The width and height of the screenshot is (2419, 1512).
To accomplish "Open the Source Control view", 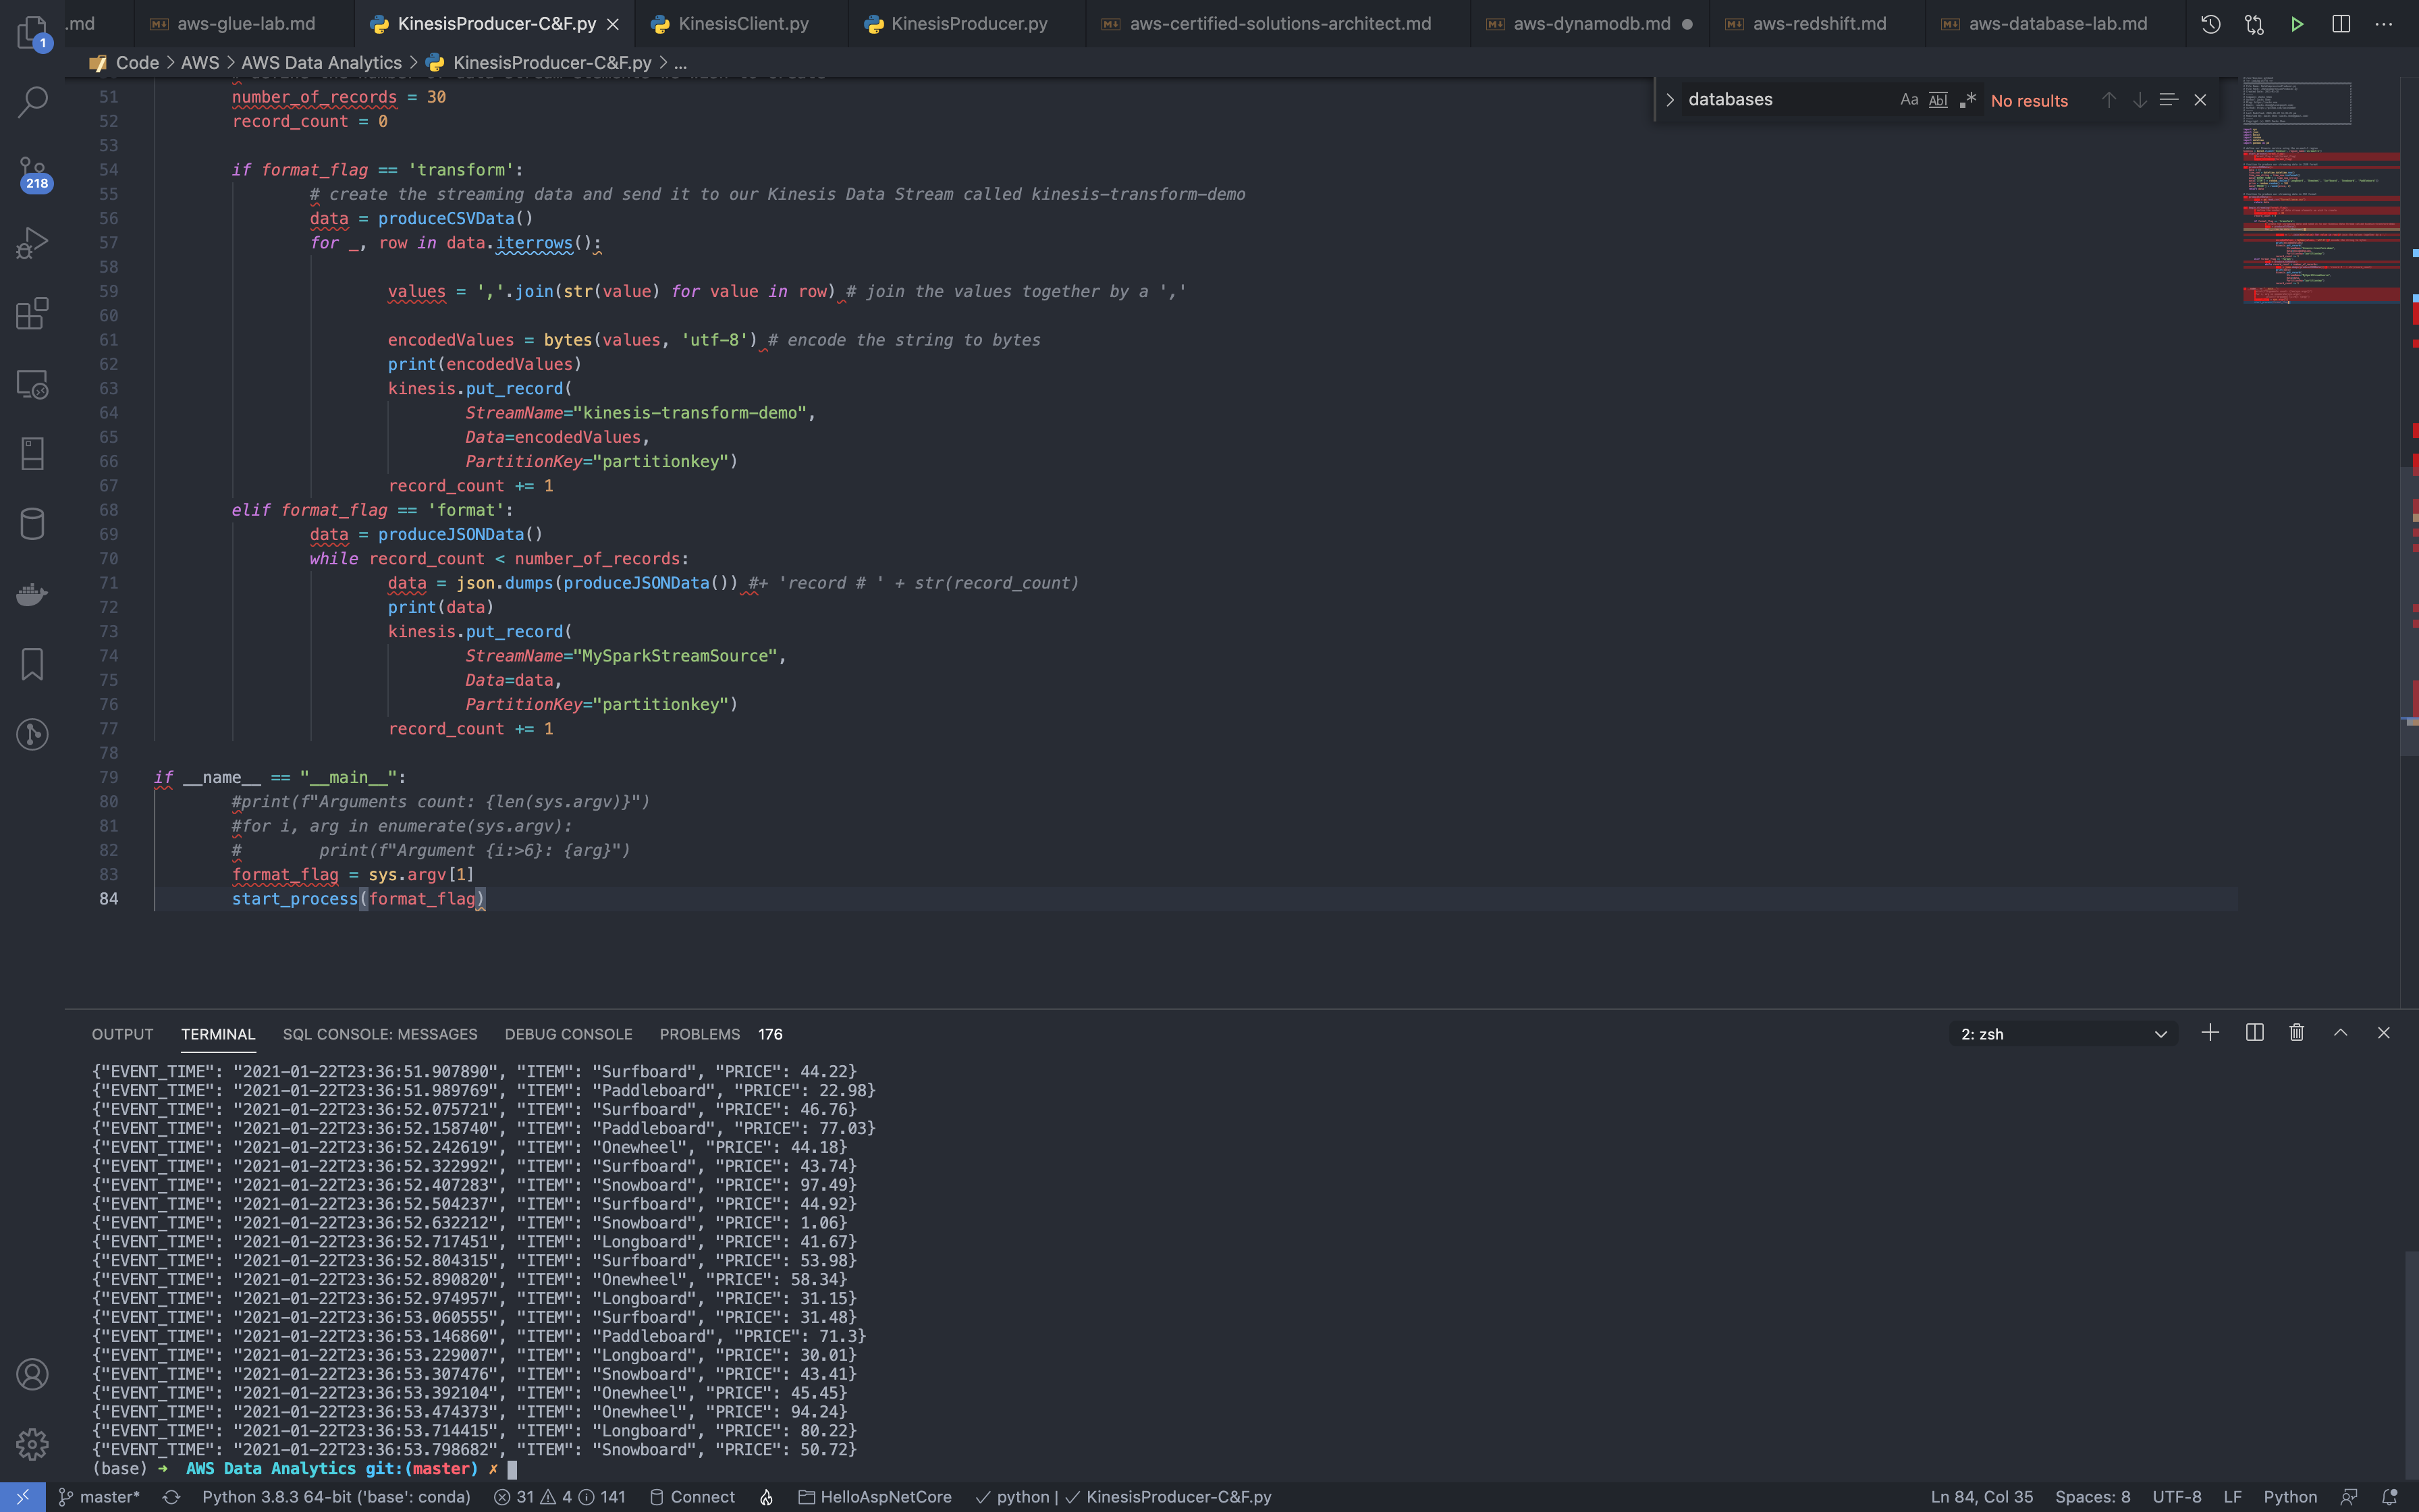I will (x=32, y=172).
